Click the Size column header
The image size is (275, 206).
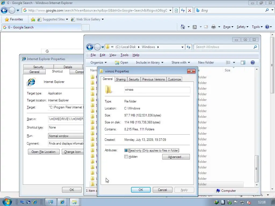(x=227, y=70)
